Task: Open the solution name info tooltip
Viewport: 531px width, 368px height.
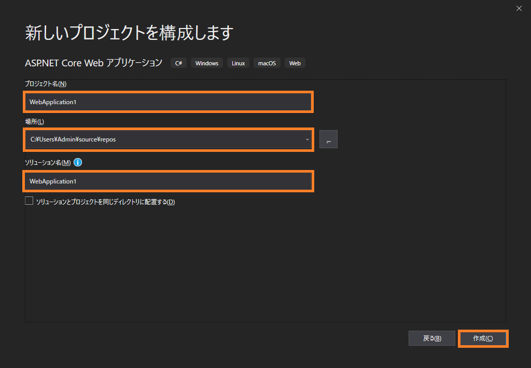Action: click(x=77, y=162)
